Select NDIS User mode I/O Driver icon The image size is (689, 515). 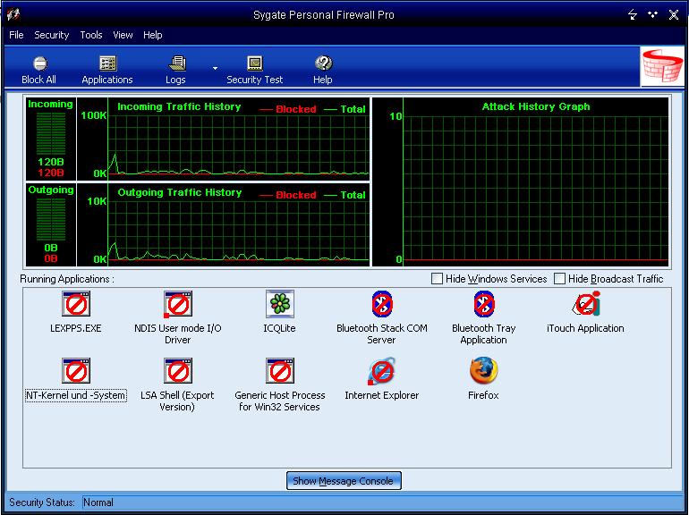pos(177,303)
